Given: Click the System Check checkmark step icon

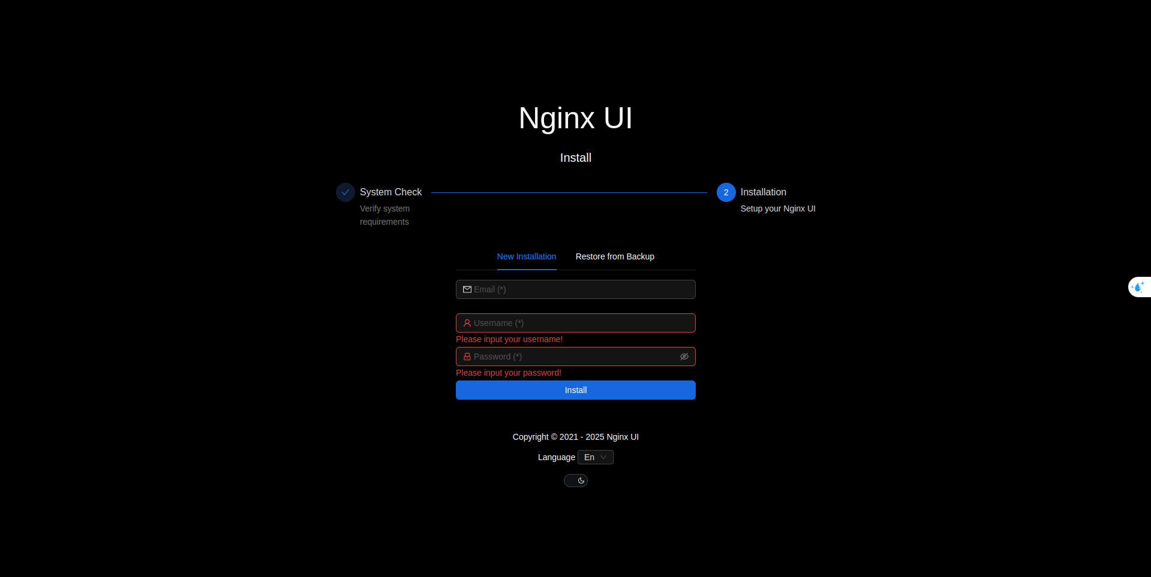Looking at the screenshot, I should tap(345, 192).
